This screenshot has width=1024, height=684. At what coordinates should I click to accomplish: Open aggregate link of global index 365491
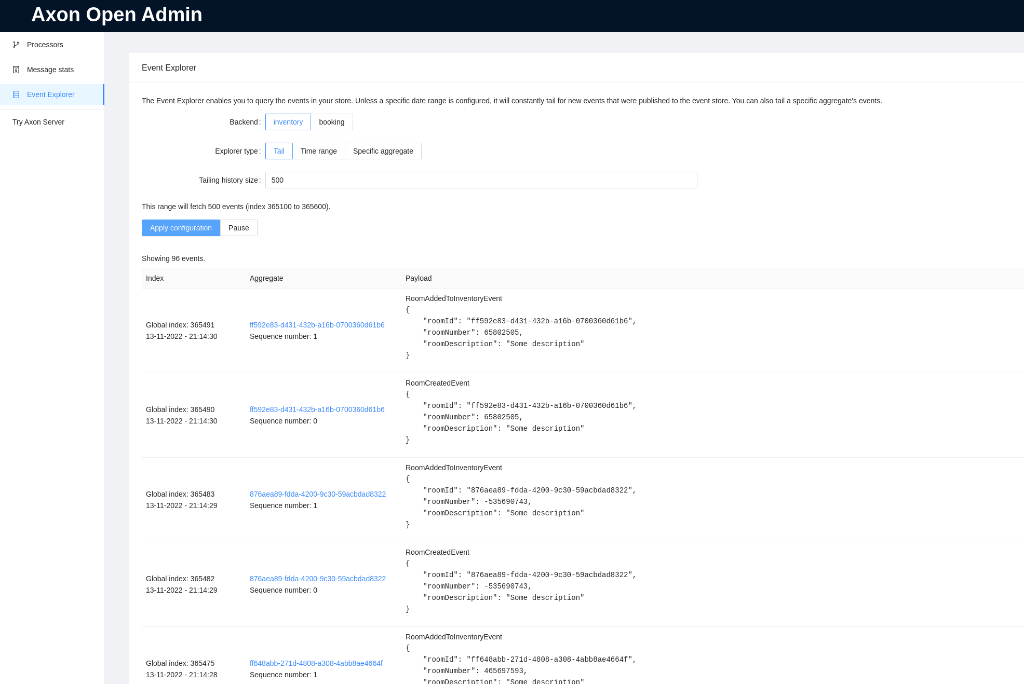pyautogui.click(x=317, y=325)
